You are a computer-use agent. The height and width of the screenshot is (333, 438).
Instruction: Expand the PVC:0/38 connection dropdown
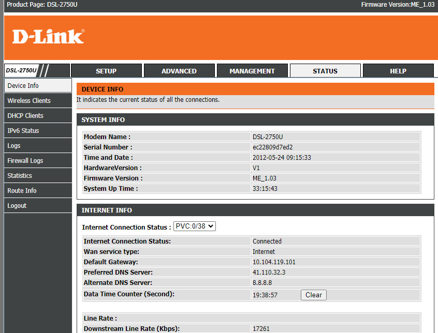195,226
